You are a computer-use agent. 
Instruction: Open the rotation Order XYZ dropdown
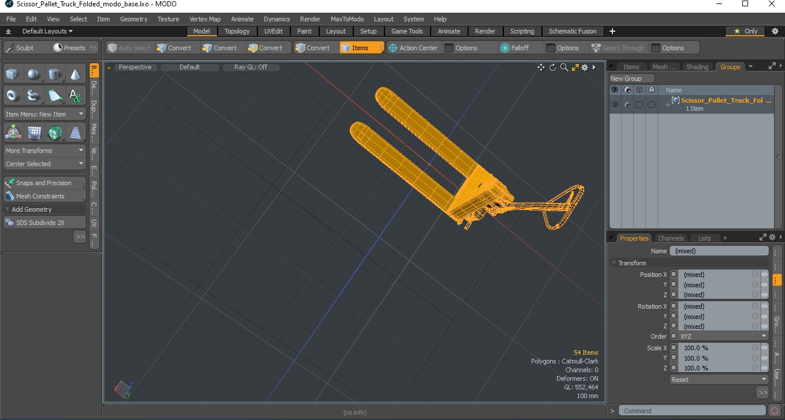point(723,336)
